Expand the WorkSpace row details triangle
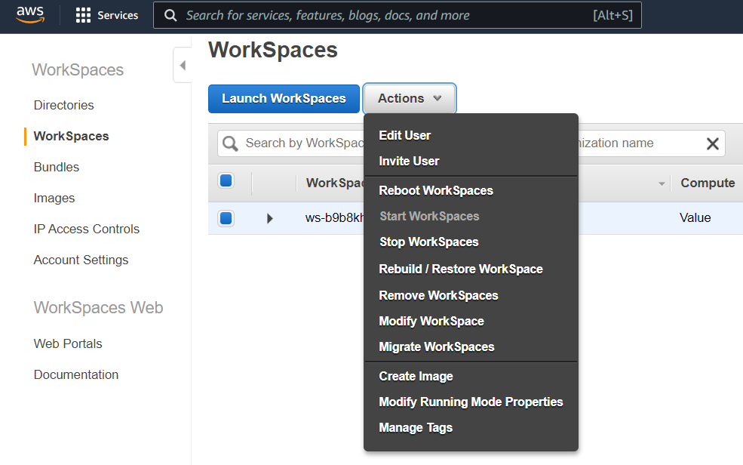The image size is (743, 465). (x=270, y=218)
